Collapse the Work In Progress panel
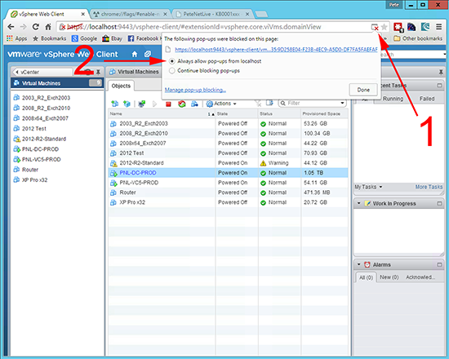The image size is (449, 359). point(359,203)
